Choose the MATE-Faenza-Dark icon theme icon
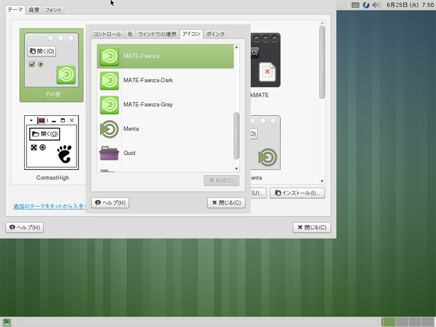 pos(109,80)
